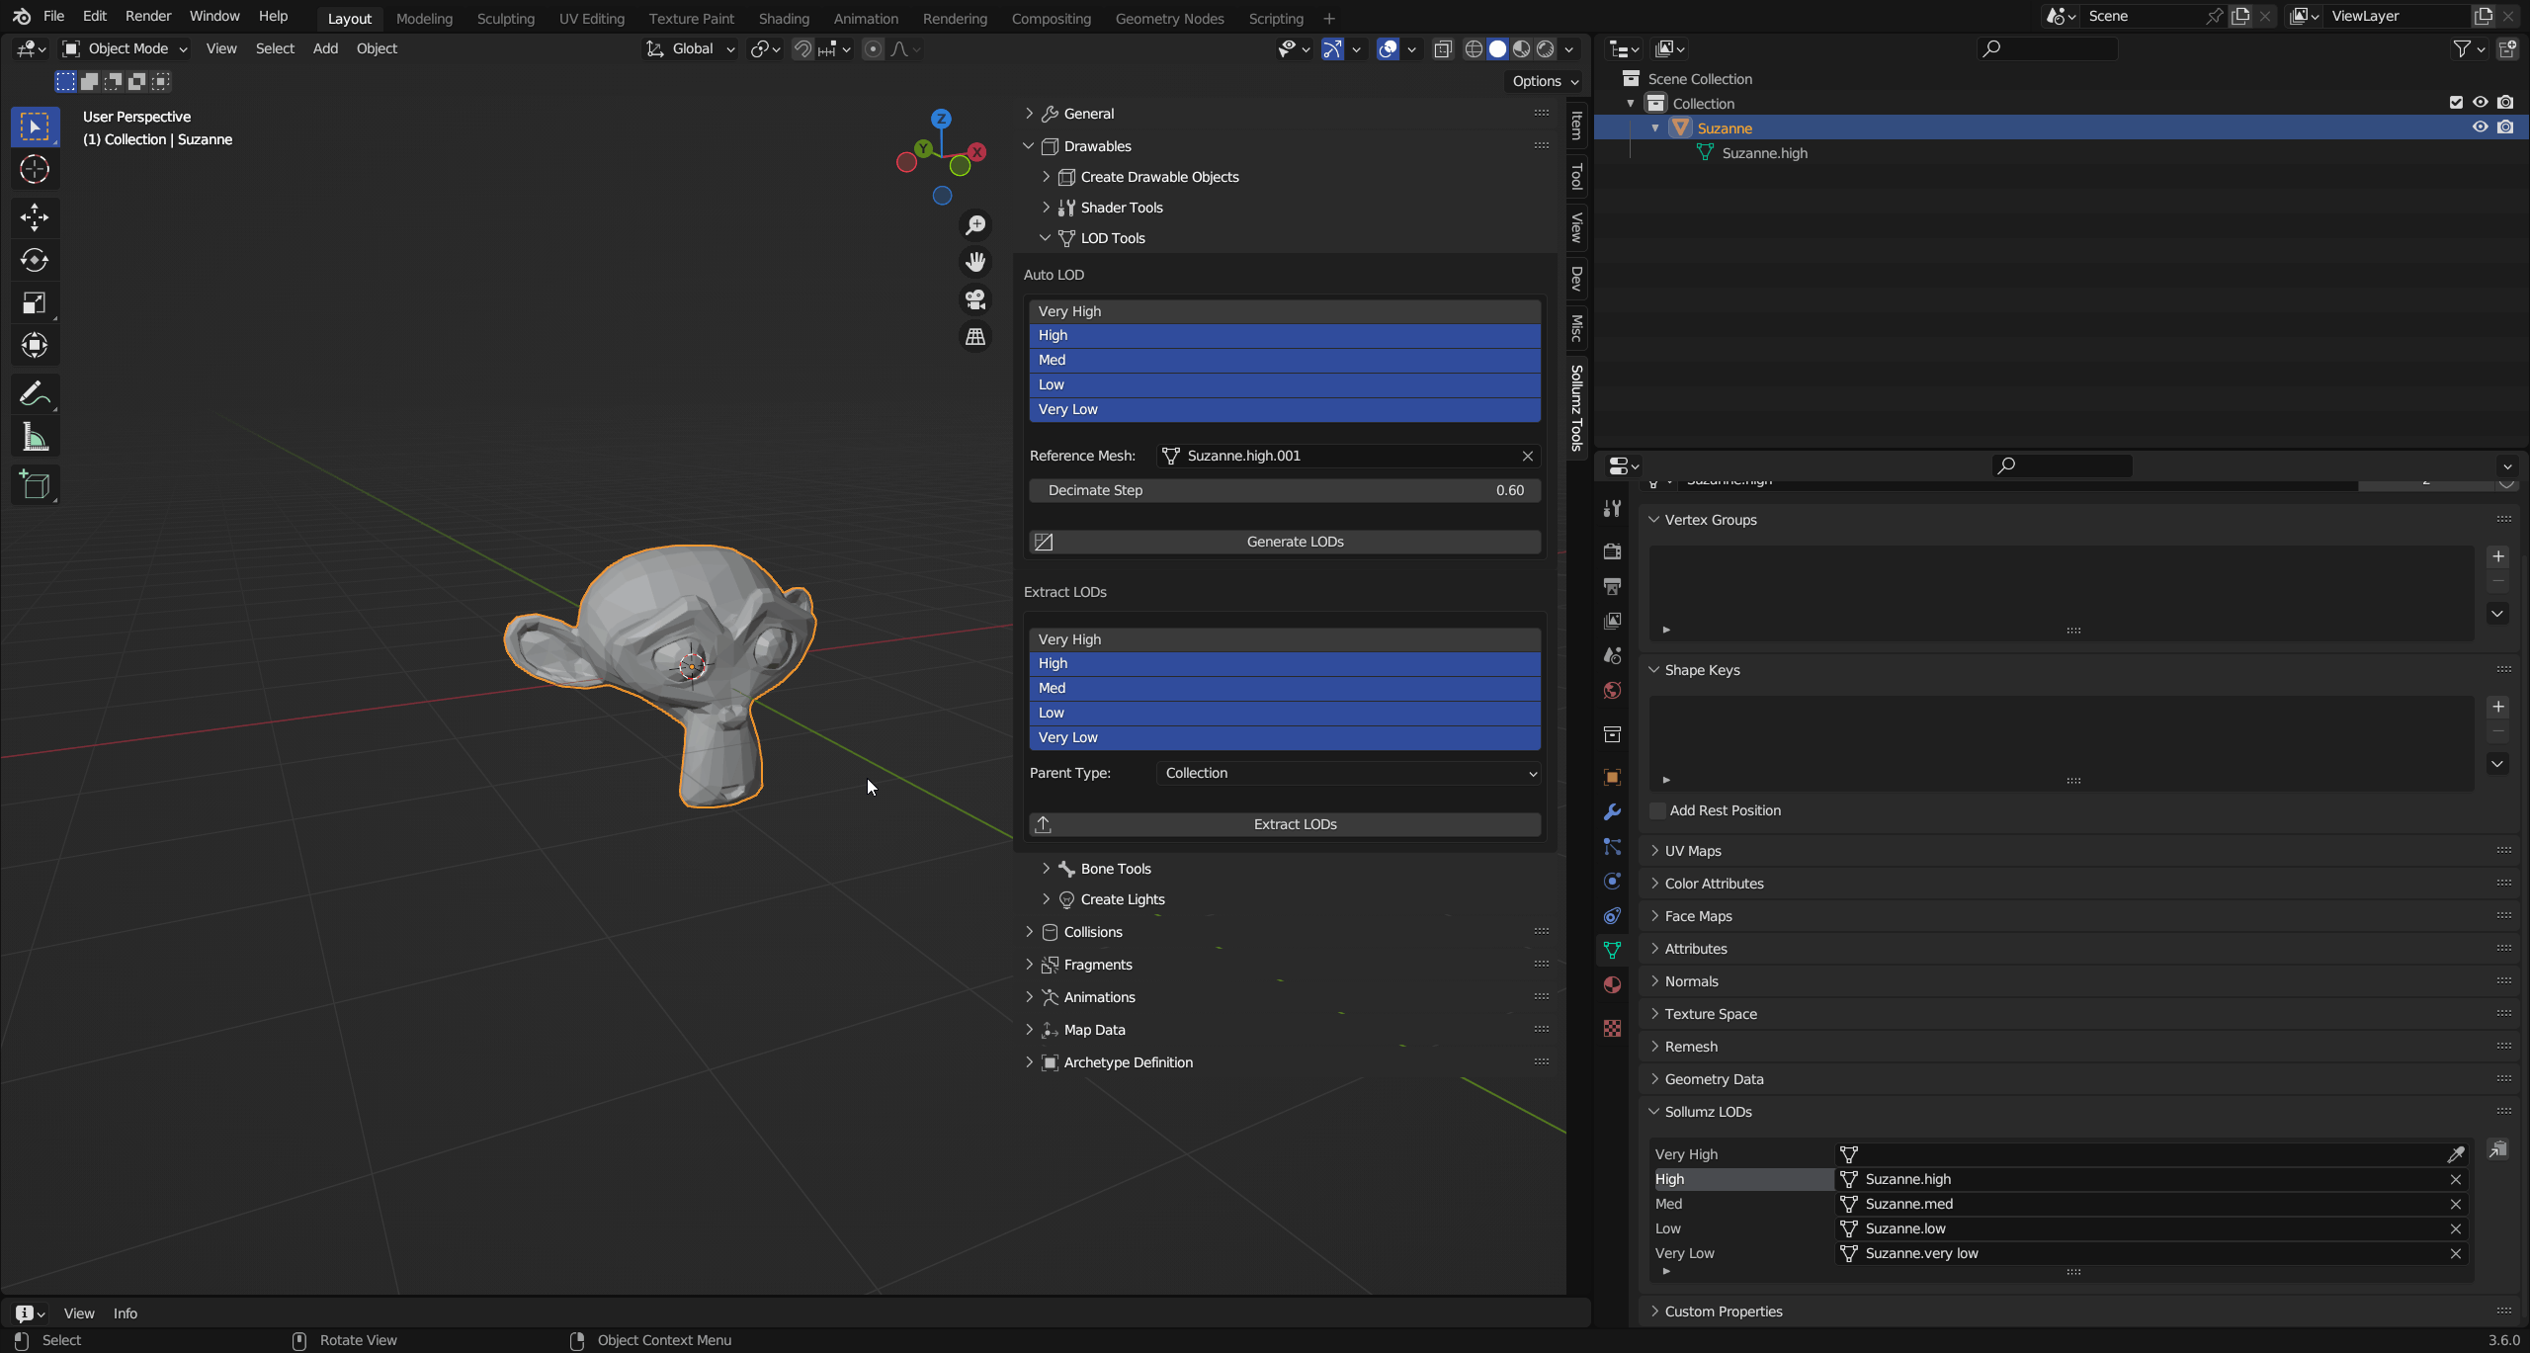Open Physics properties tab icon
Screen dimensions: 2530x1353
pos(1612,882)
